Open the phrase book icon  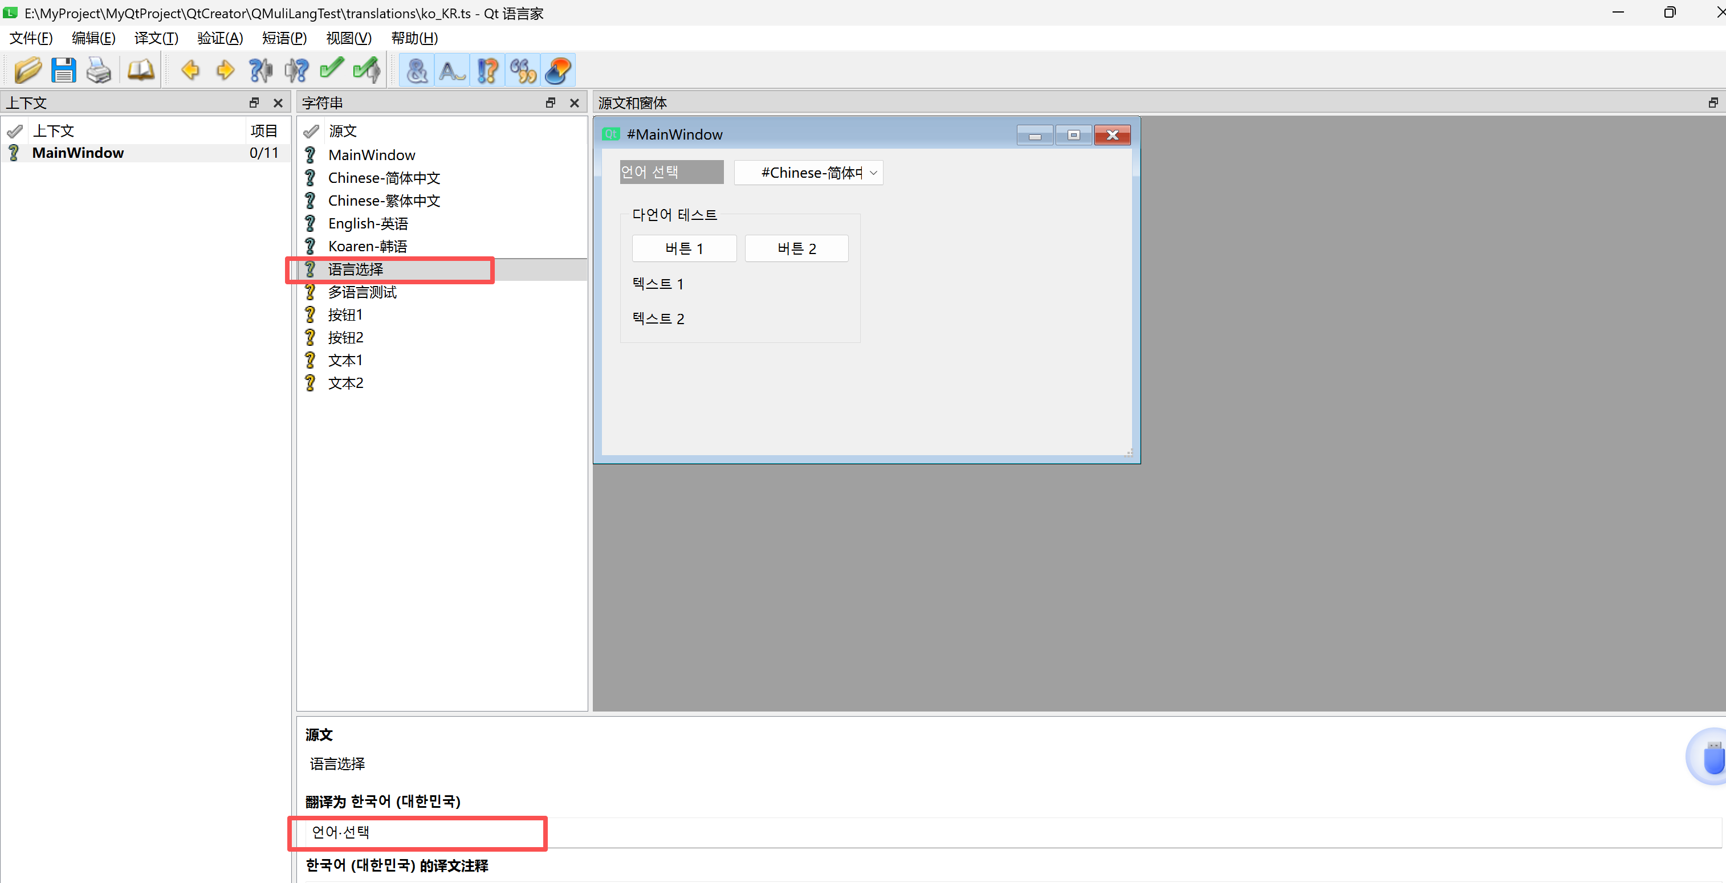141,70
